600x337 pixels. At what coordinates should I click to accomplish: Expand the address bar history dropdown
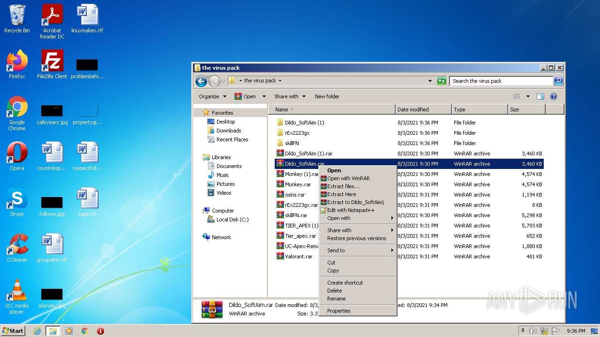(430, 81)
